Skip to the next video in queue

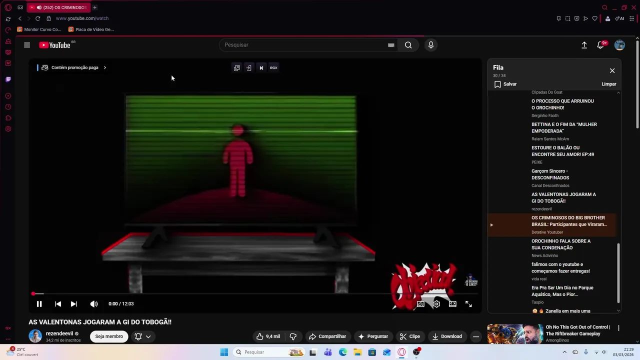[x=74, y=303]
